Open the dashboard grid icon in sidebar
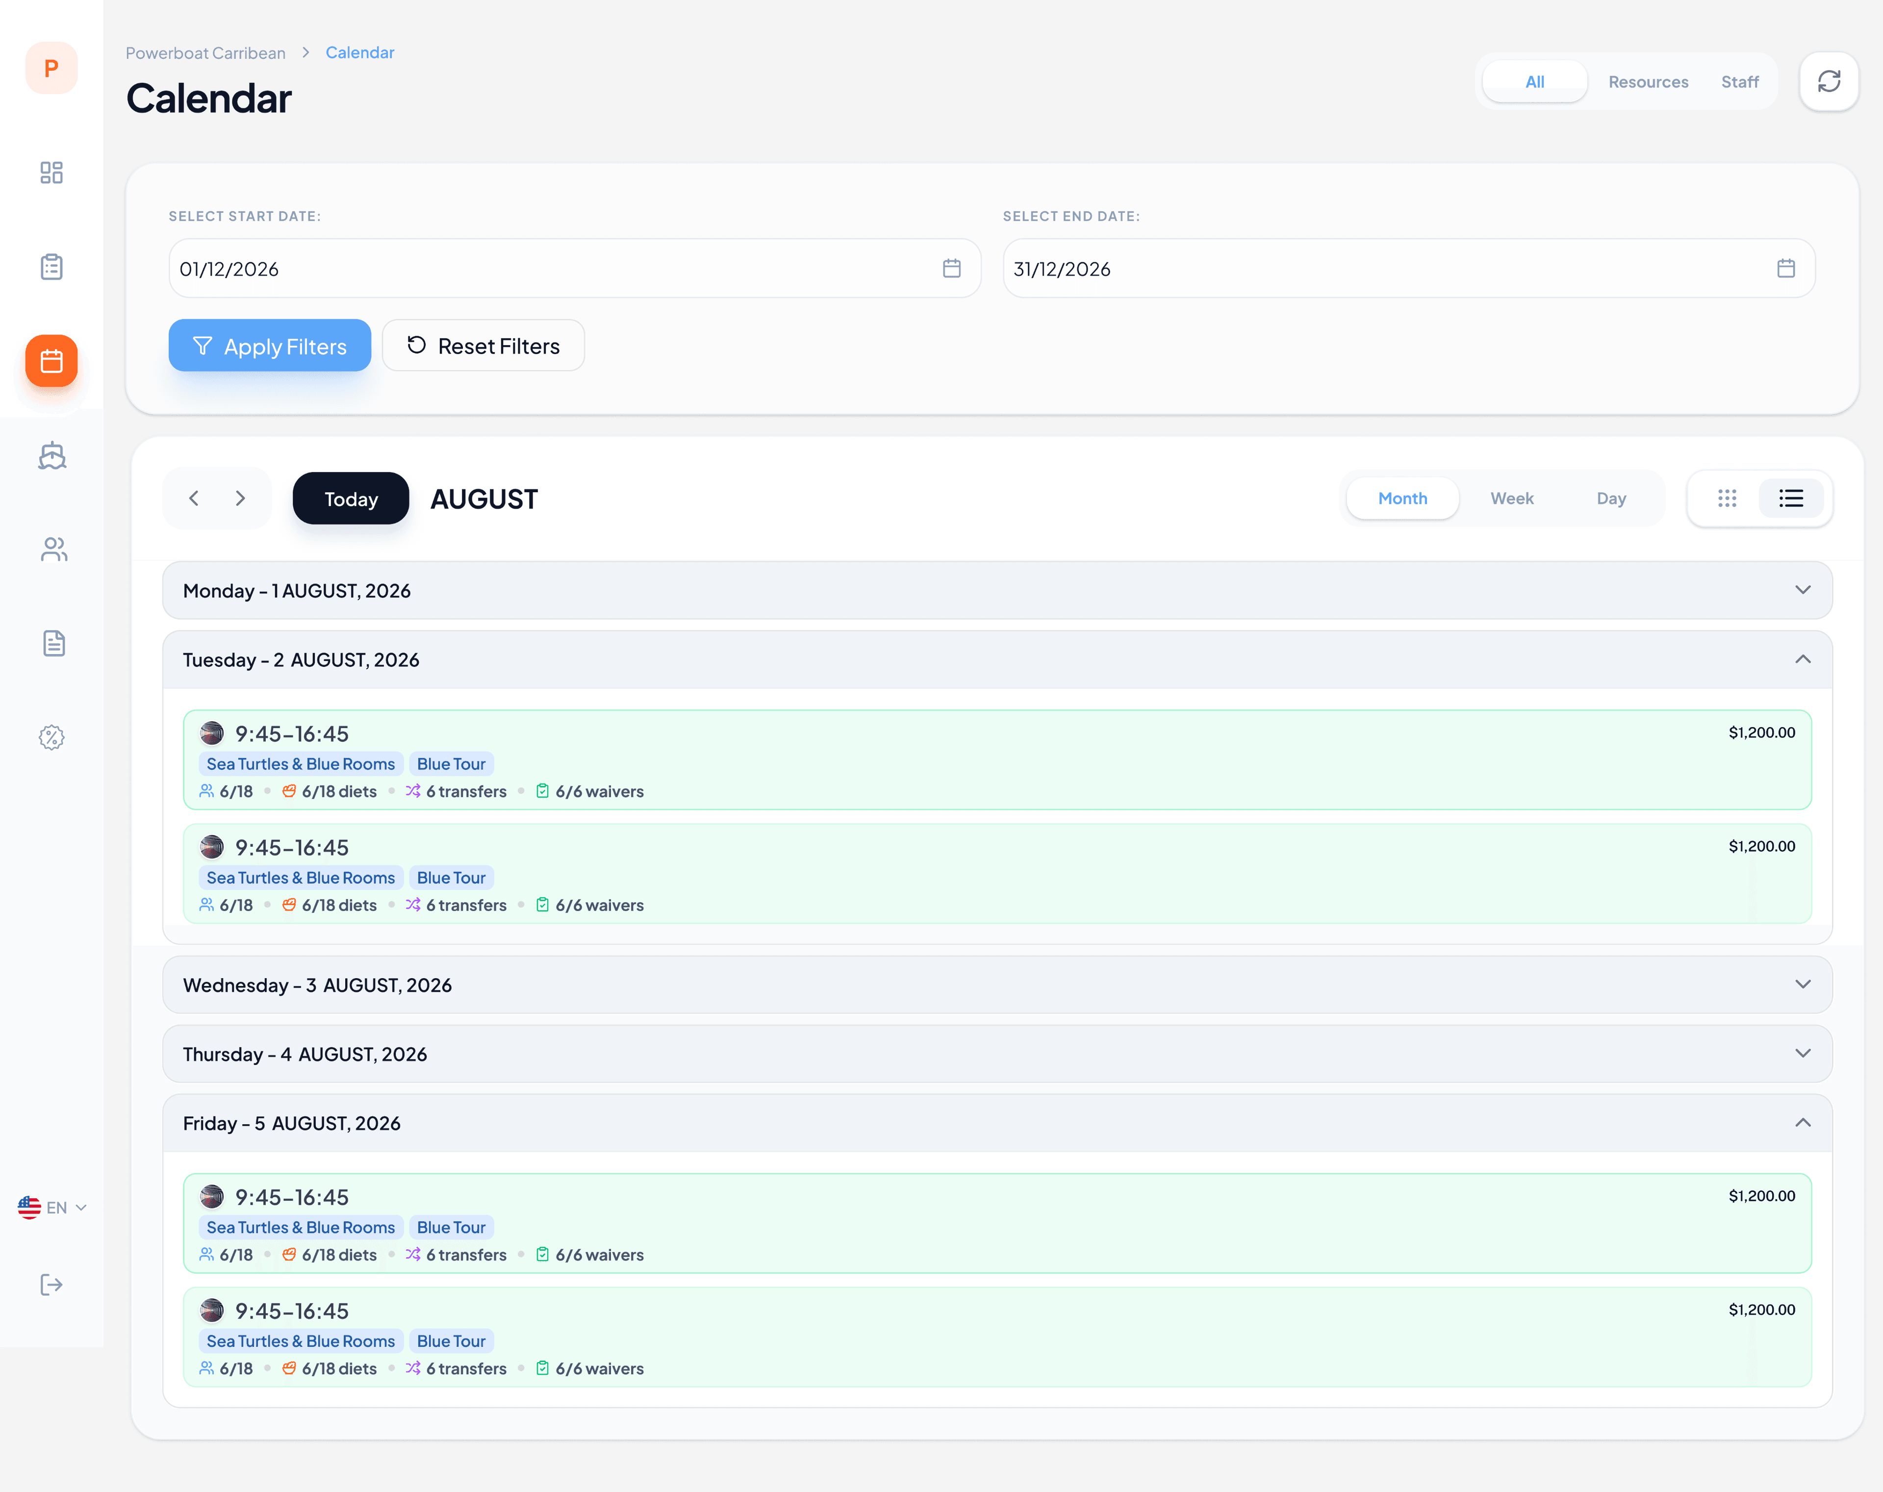Screen dimensions: 1883x1492 coord(51,172)
